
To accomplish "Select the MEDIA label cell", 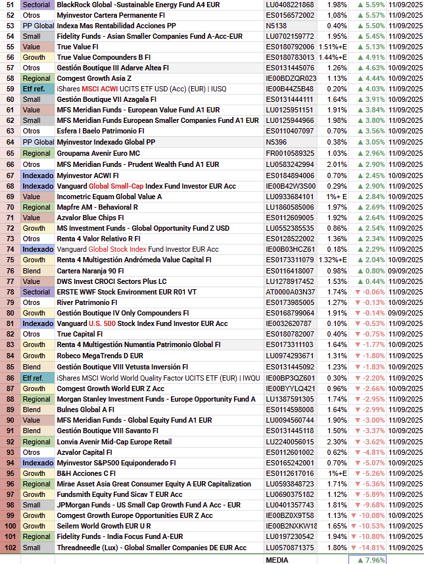I will tap(277, 559).
